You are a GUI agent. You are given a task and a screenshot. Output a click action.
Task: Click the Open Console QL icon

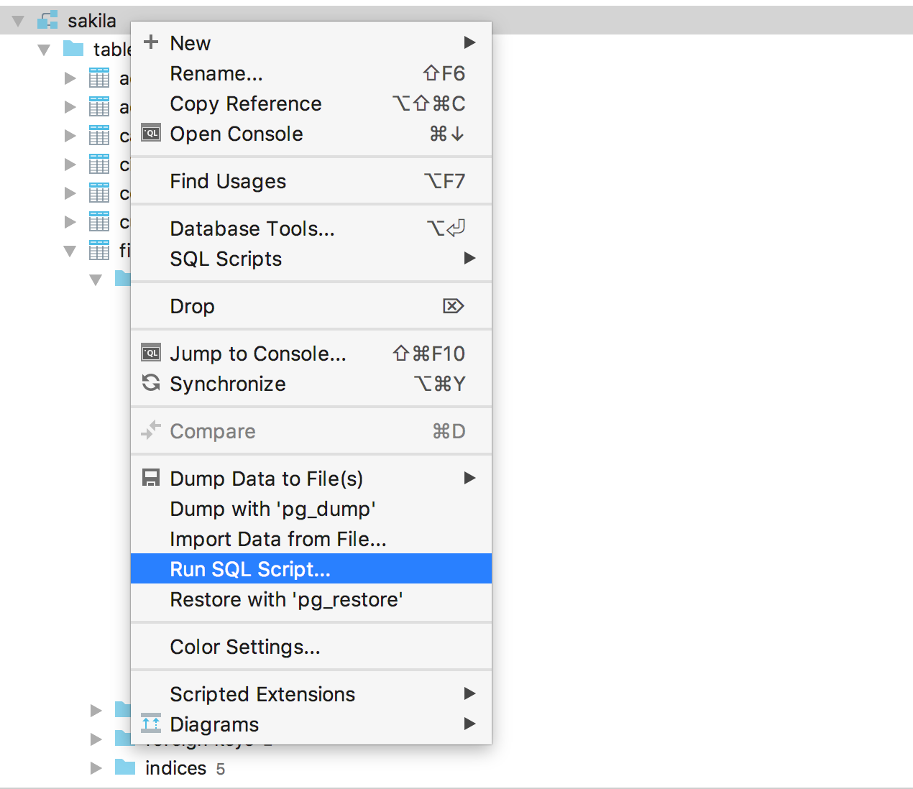[x=151, y=133]
